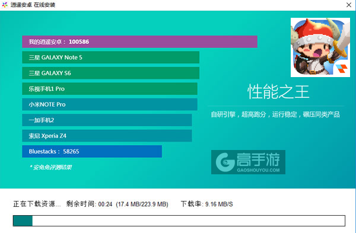Image resolution: width=356 pixels, height=233 pixels.
Task: Click the 逍遥安卓 在线安装 window title
Action: pyautogui.click(x=33, y=5)
